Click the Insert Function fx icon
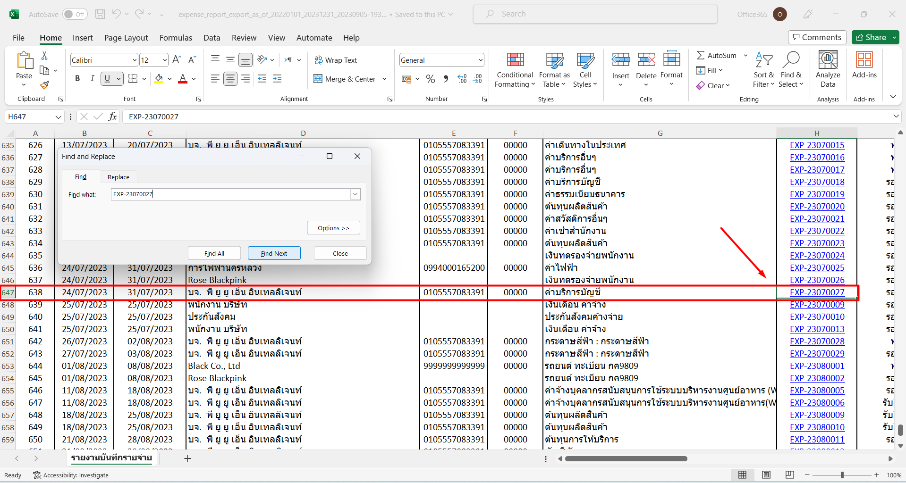906x483 pixels. [x=112, y=117]
